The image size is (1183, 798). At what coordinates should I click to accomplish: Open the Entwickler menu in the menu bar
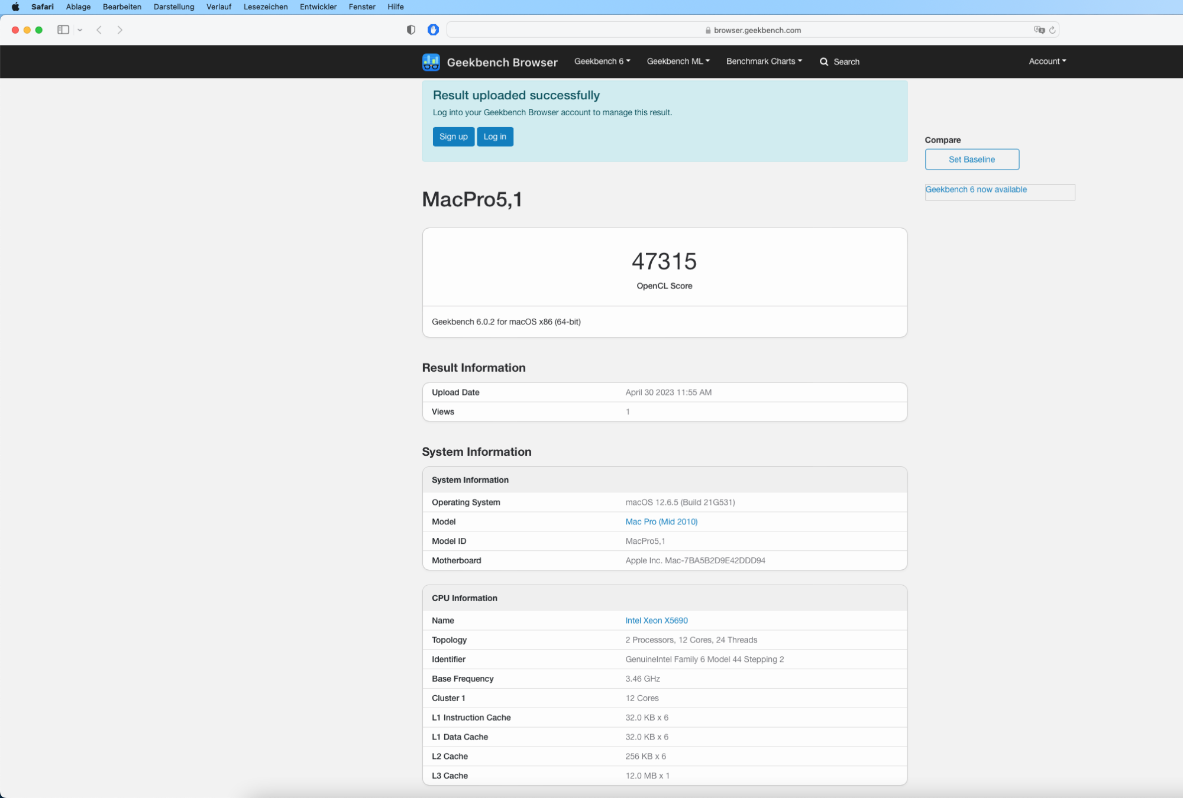click(x=318, y=7)
